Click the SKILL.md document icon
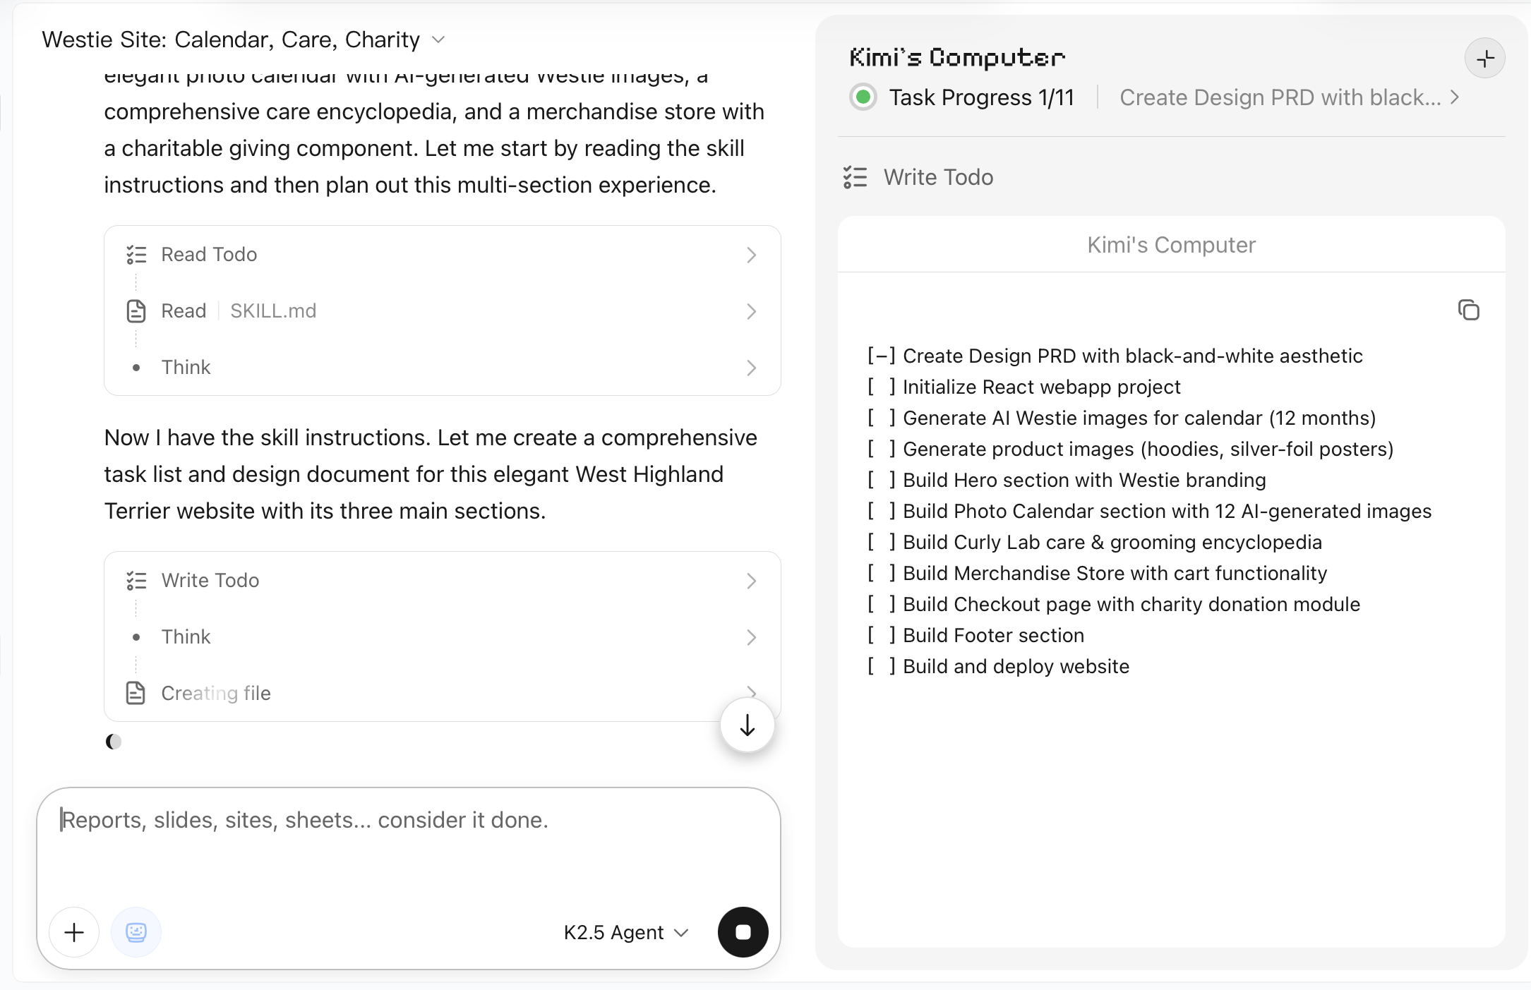Viewport: 1531px width, 990px height. tap(136, 311)
